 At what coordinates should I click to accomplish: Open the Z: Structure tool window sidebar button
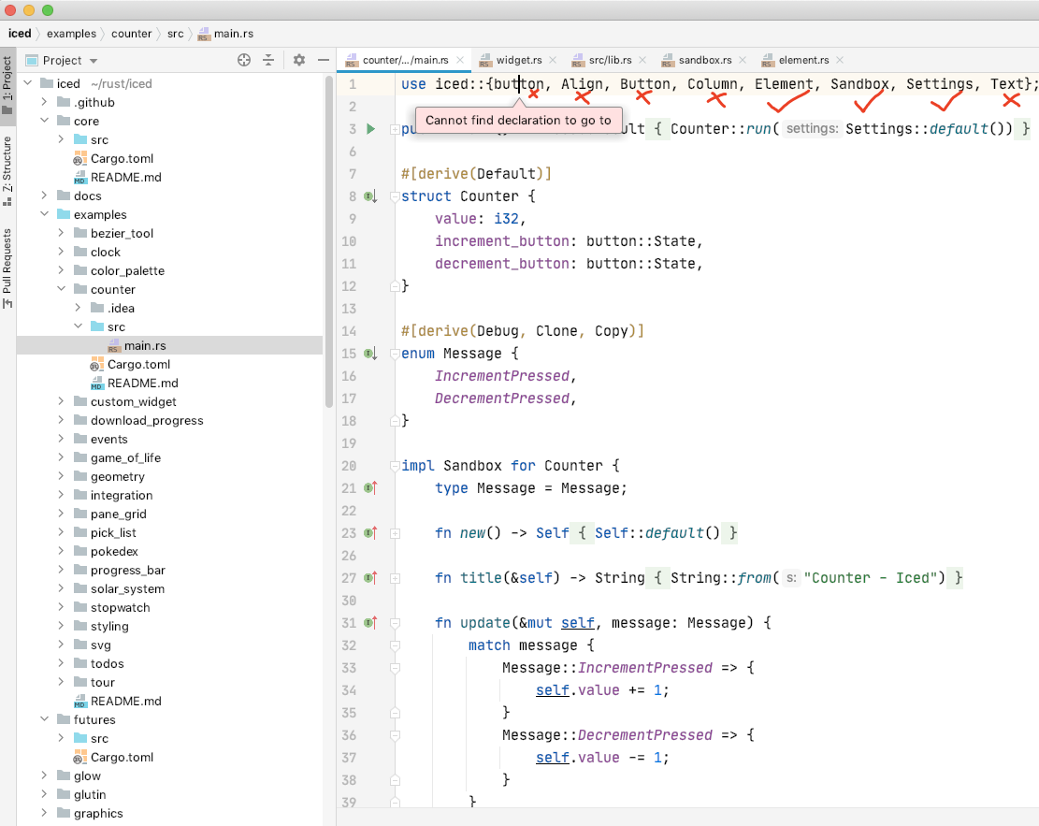click(x=7, y=170)
